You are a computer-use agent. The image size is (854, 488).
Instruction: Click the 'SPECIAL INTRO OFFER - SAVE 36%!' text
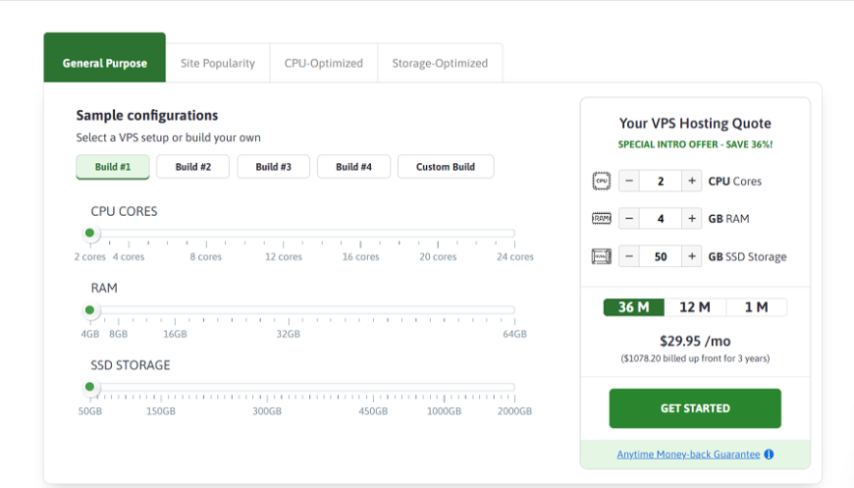[x=695, y=145]
